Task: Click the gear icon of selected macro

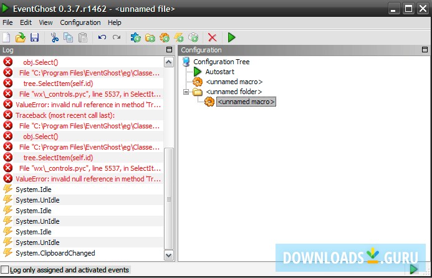Action: click(209, 102)
